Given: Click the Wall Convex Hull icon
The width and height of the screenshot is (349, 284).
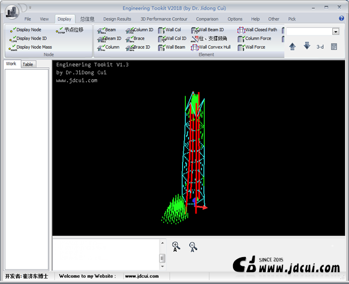Looking at the screenshot, I should coord(195,47).
